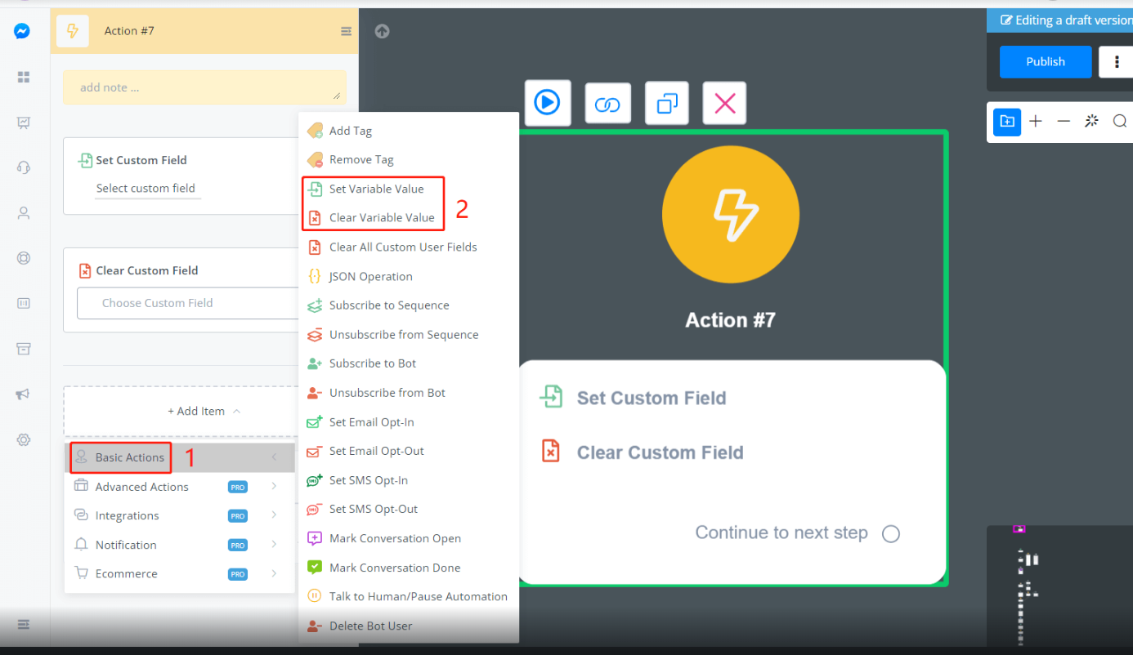Select Set Variable Value from the menu
This screenshot has height=655, width=1133.
tap(376, 189)
